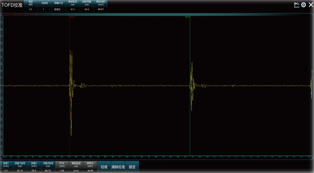Image resolution: width=314 pixels, height=173 pixels.
Task: Open the measurement mode dropdown
Action: click(x=58, y=9)
